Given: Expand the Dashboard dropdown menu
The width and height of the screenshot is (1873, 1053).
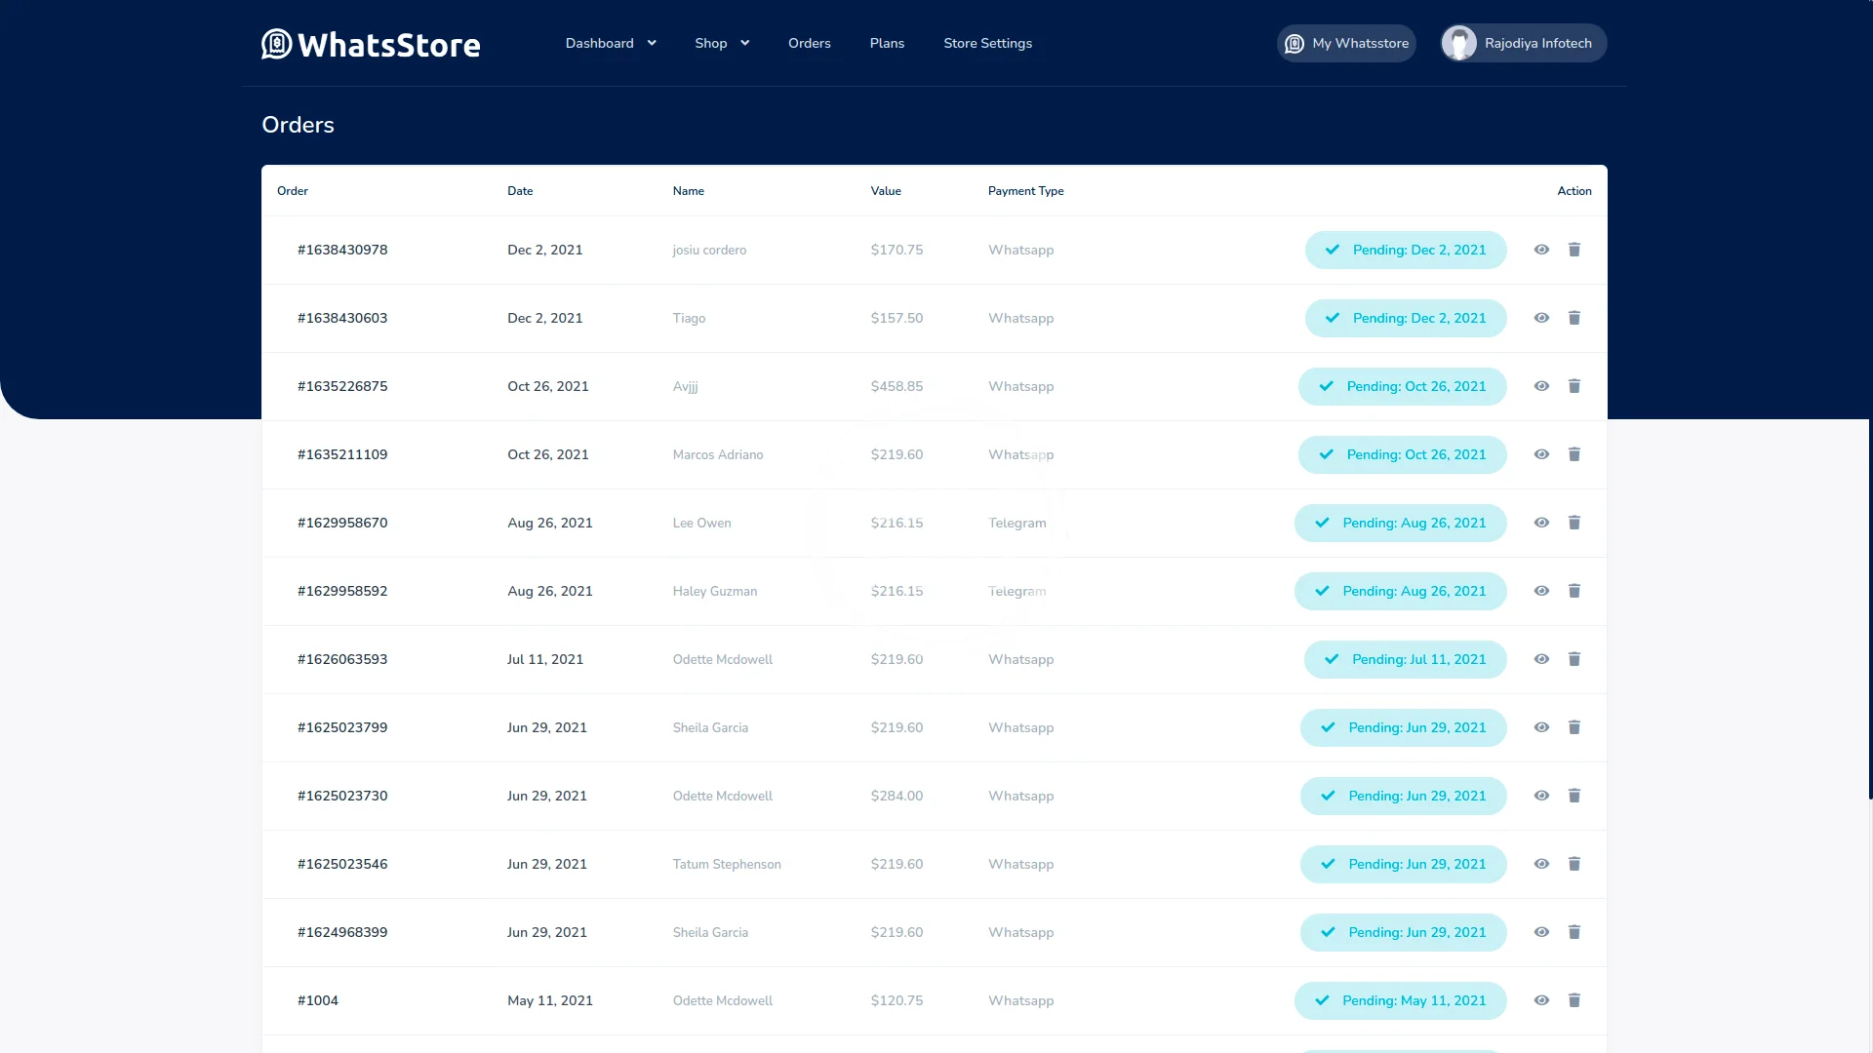Looking at the screenshot, I should coord(611,43).
